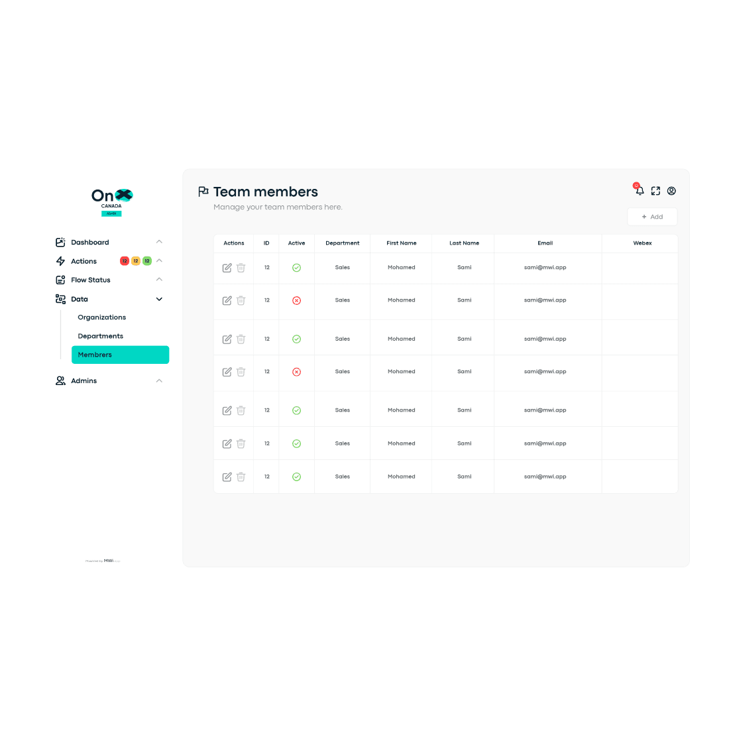Expand the Admins menu chevron
This screenshot has width=737, height=737.
[159, 380]
